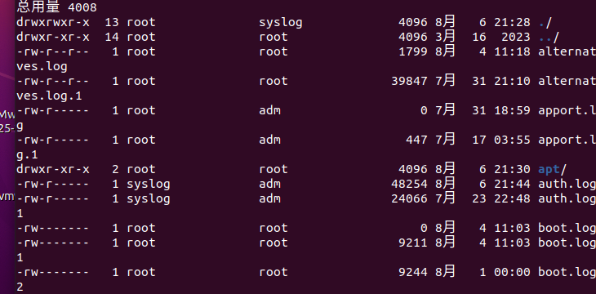
Task: Click the permissions "drwxrwxr-x" text
Action: coord(53,22)
